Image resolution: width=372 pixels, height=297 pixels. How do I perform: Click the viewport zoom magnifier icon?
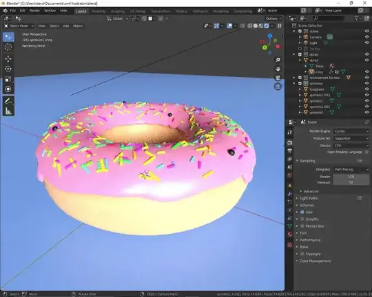pos(278,60)
